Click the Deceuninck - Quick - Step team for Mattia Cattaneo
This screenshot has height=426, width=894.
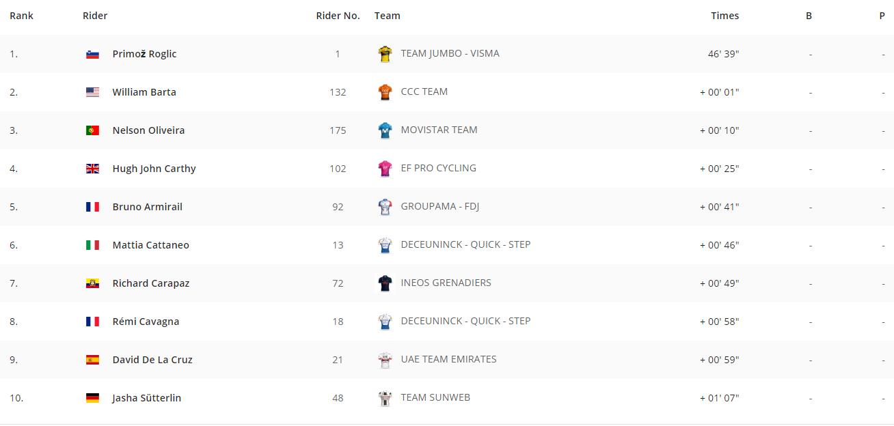pyautogui.click(x=465, y=244)
